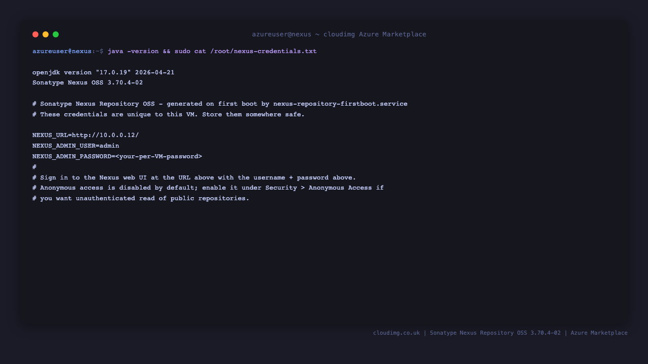Click the azureuser@nexus shell prompt
Image resolution: width=648 pixels, height=364 pixels.
(x=68, y=52)
